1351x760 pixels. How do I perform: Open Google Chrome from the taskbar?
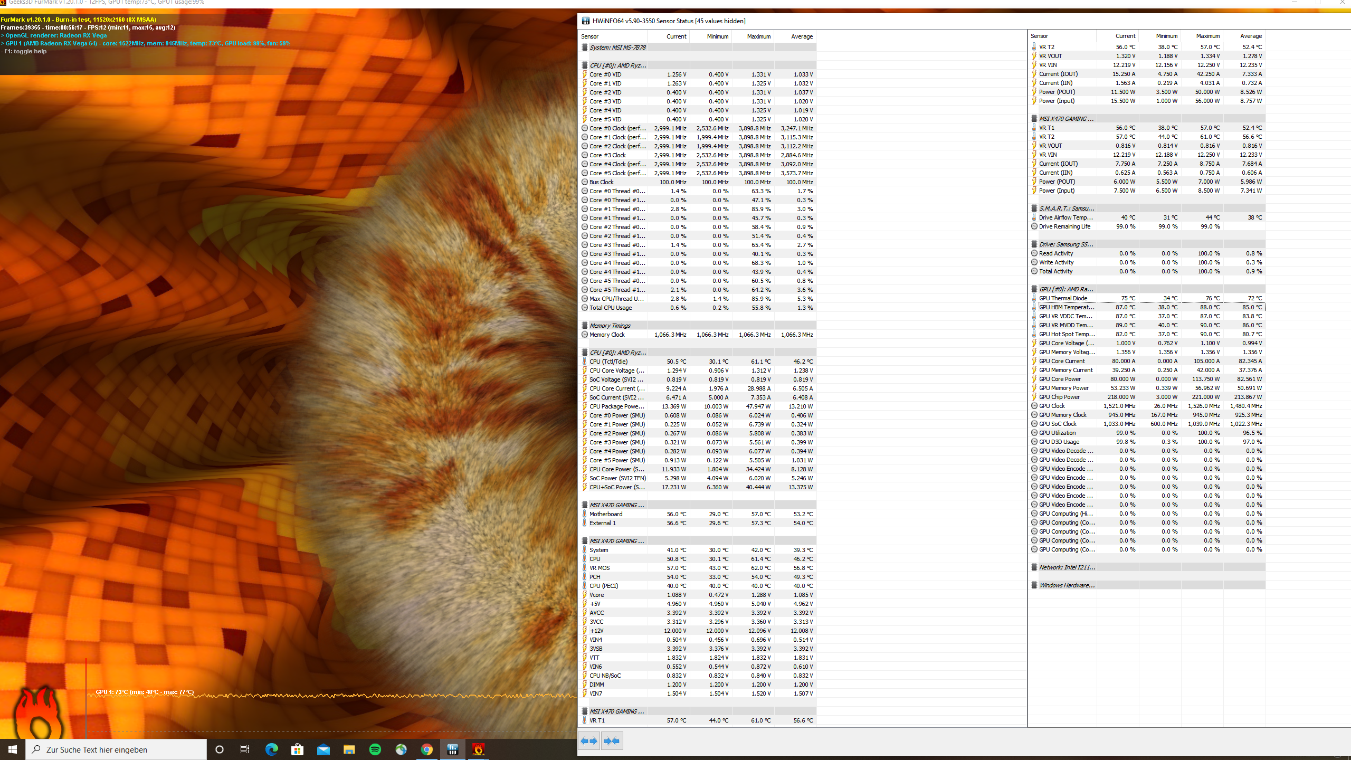[x=427, y=749]
